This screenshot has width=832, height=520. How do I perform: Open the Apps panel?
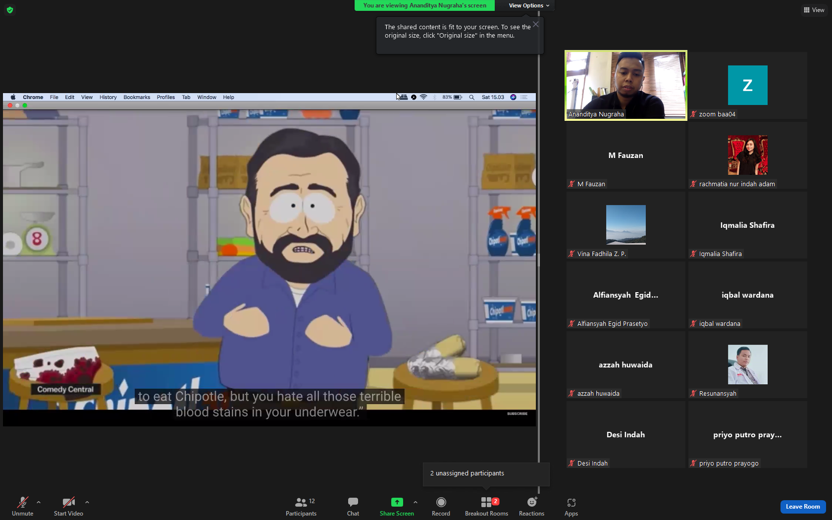click(x=571, y=506)
